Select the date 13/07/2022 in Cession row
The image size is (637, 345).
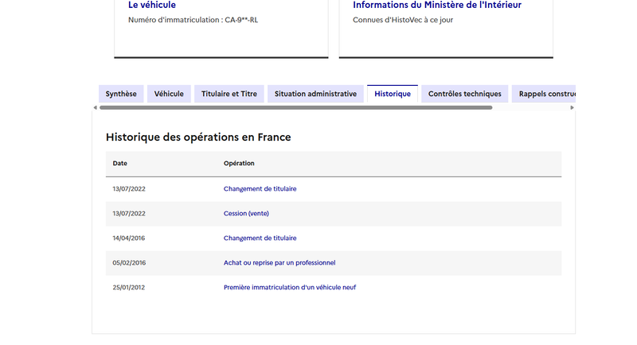click(129, 214)
